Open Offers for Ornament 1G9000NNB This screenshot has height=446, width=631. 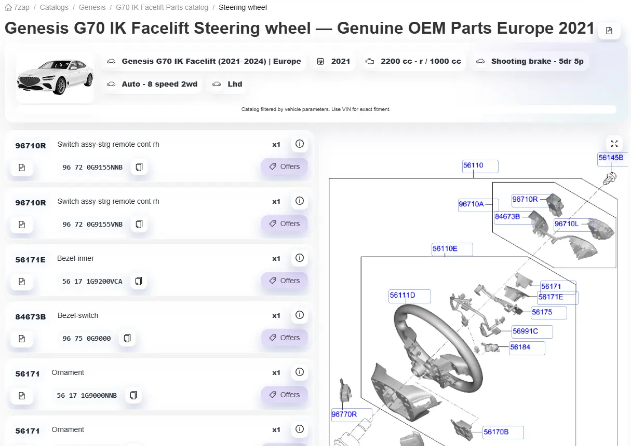[x=285, y=395]
